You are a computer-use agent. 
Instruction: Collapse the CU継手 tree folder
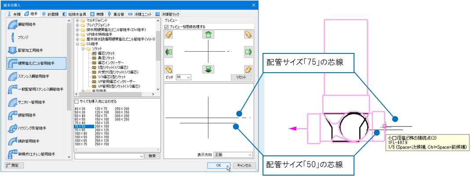click(x=78, y=44)
